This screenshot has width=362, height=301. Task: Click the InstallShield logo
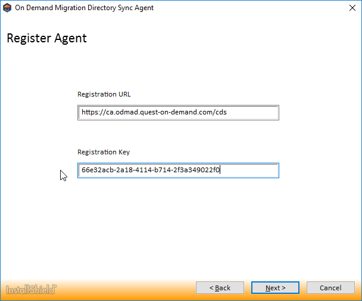[32, 290]
